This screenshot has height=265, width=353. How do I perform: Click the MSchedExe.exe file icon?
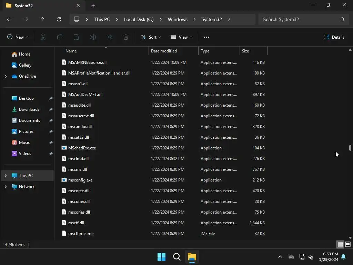[x=64, y=148]
